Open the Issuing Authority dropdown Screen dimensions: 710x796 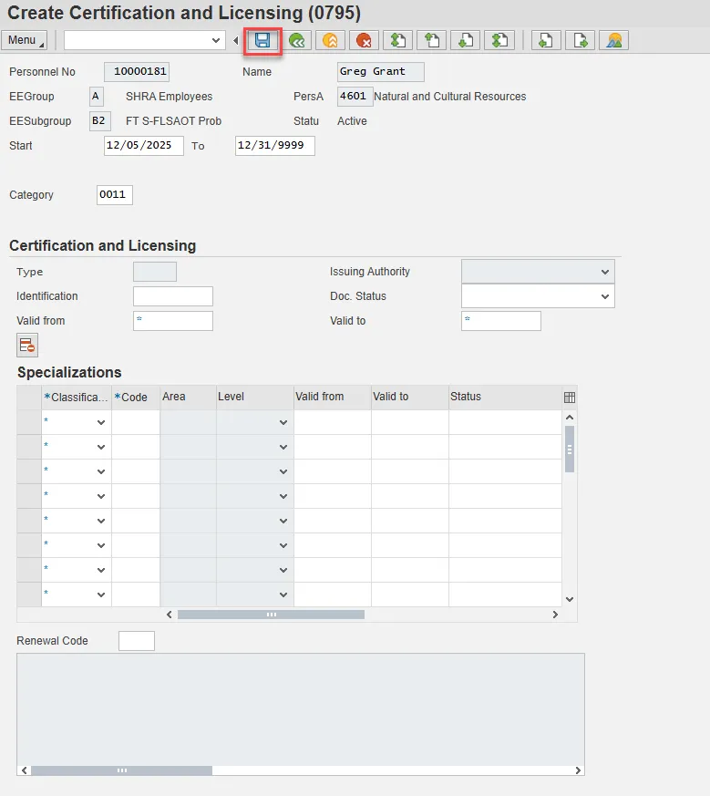pos(605,272)
